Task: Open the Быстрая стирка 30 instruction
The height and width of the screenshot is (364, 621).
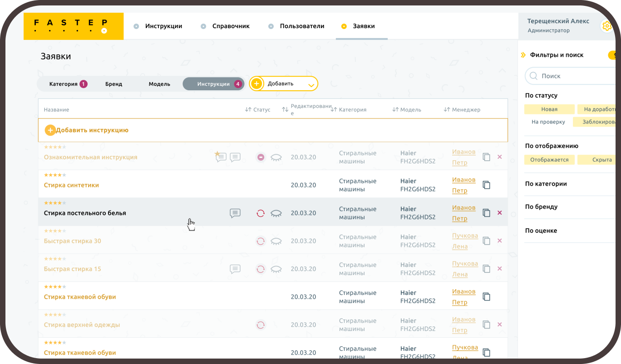Action: 72,241
